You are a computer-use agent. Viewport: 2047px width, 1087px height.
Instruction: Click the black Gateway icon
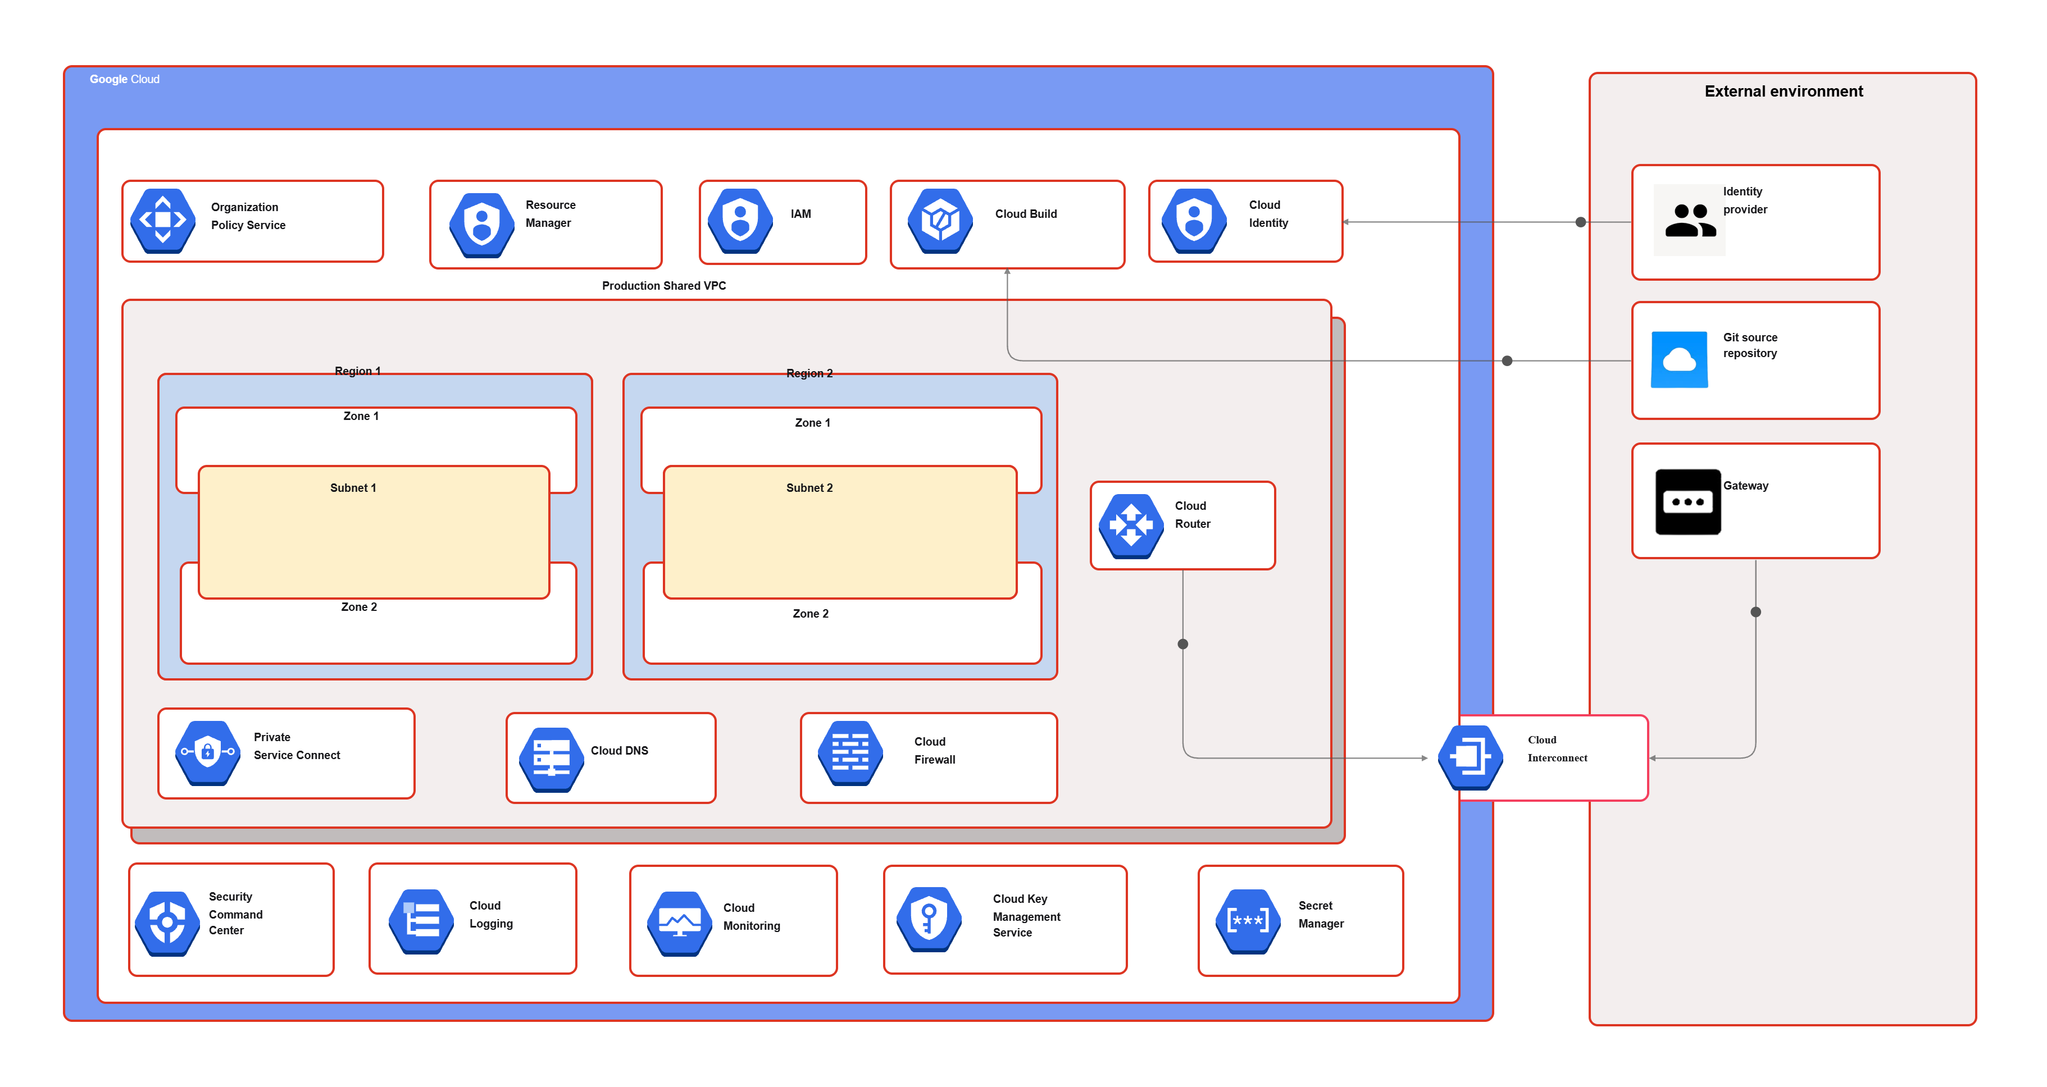1688,502
